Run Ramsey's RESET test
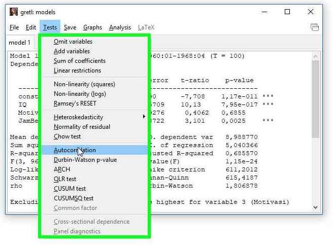Screen dimensions: 333x245 click(x=75, y=103)
